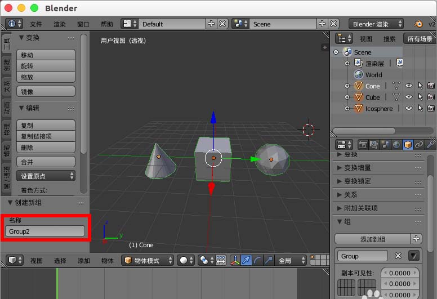Toggle Cube selectability arrow
The width and height of the screenshot is (437, 299).
point(420,97)
